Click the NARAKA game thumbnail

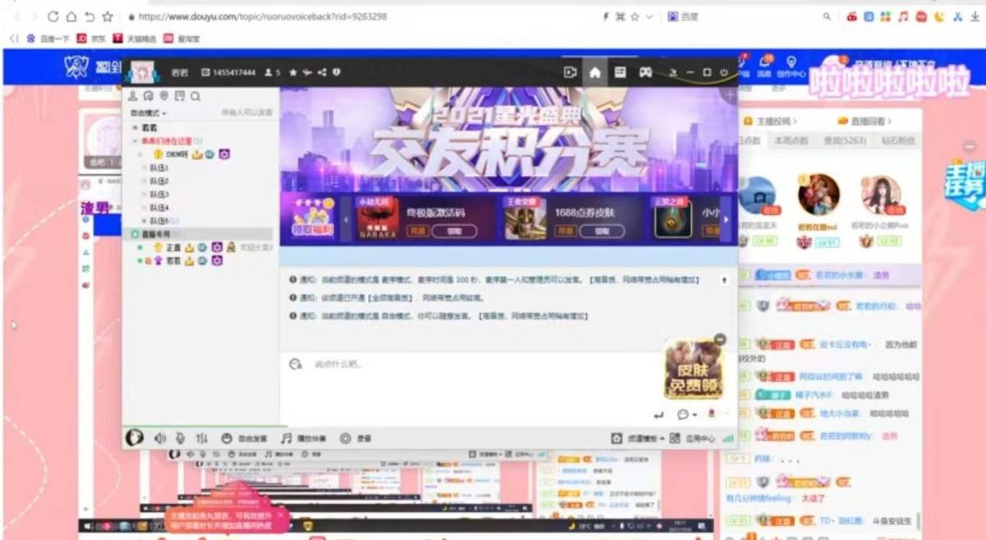coord(378,218)
